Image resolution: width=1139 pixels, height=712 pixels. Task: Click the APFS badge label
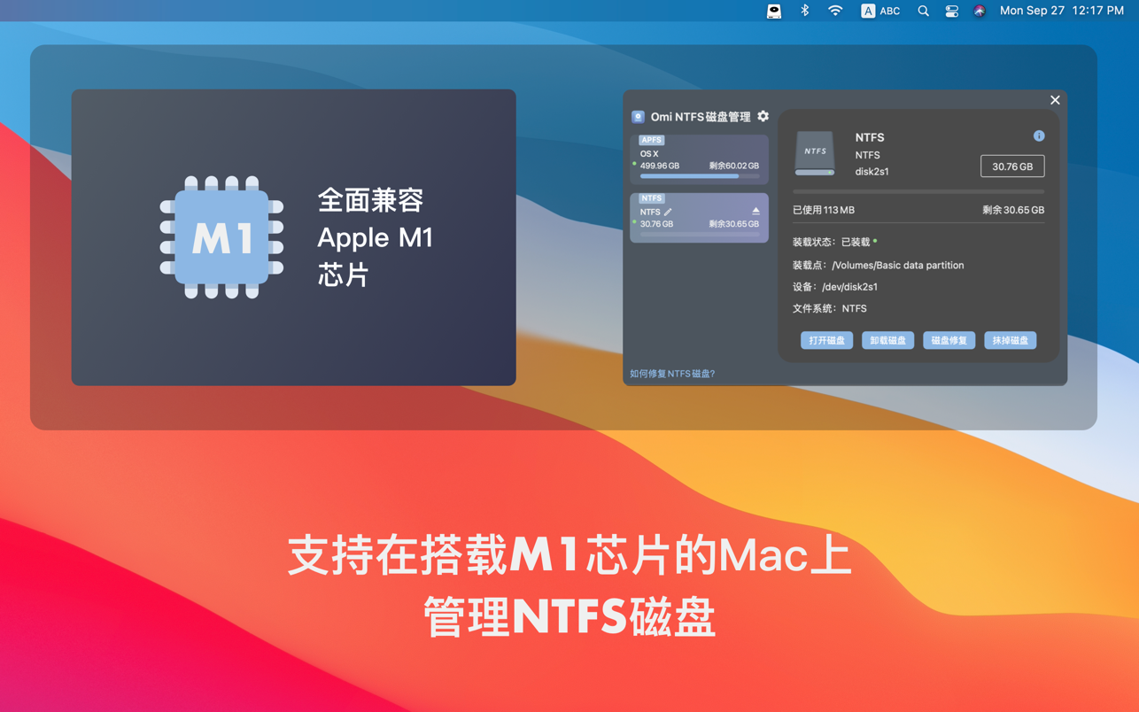652,140
